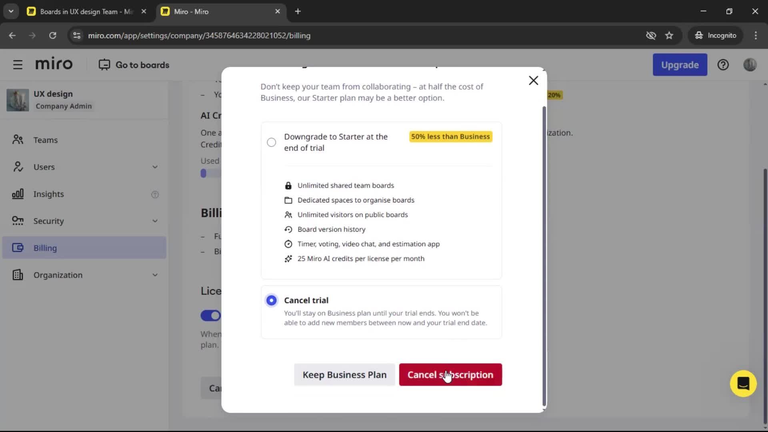Click the lock icon for unlimited boards

pyautogui.click(x=288, y=186)
